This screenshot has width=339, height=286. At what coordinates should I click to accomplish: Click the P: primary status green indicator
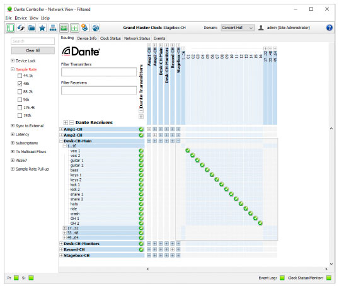click(16, 278)
